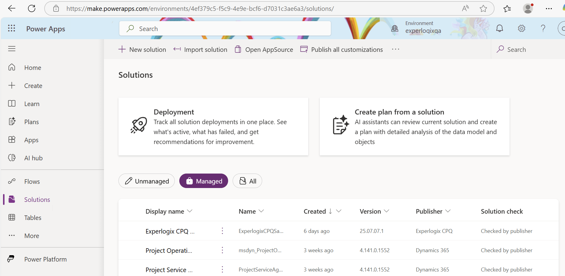The width and height of the screenshot is (565, 276).
Task: Open the Deployment card
Action: pos(213,127)
